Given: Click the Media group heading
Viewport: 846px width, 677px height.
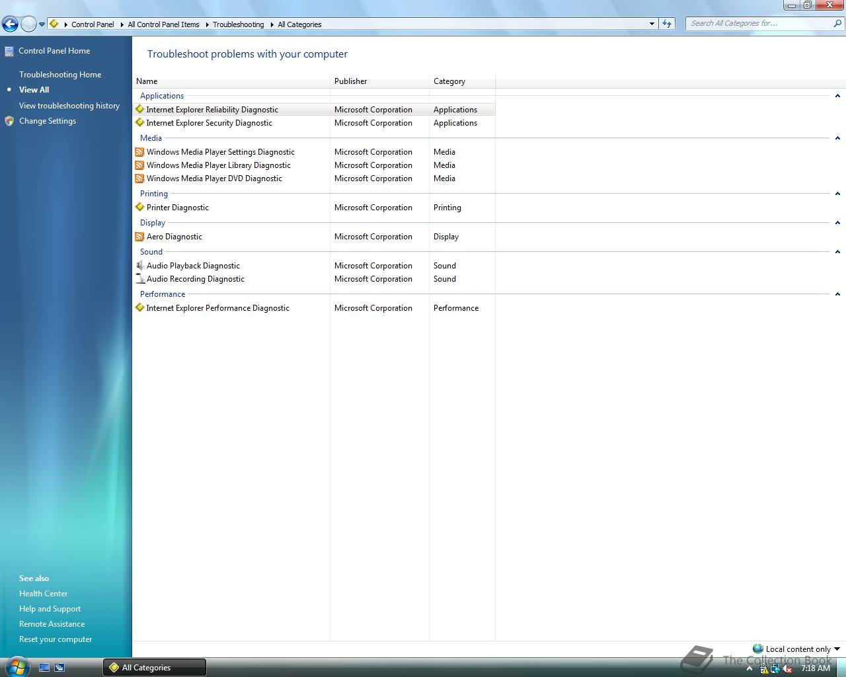Looking at the screenshot, I should coord(151,138).
